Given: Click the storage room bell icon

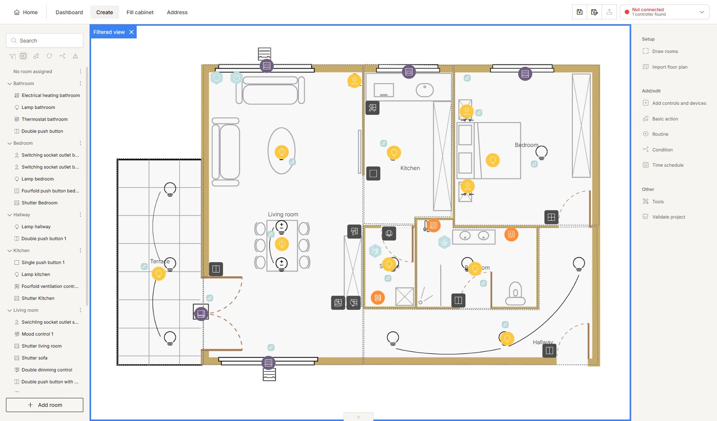Looking at the screenshot, I should [x=389, y=233].
